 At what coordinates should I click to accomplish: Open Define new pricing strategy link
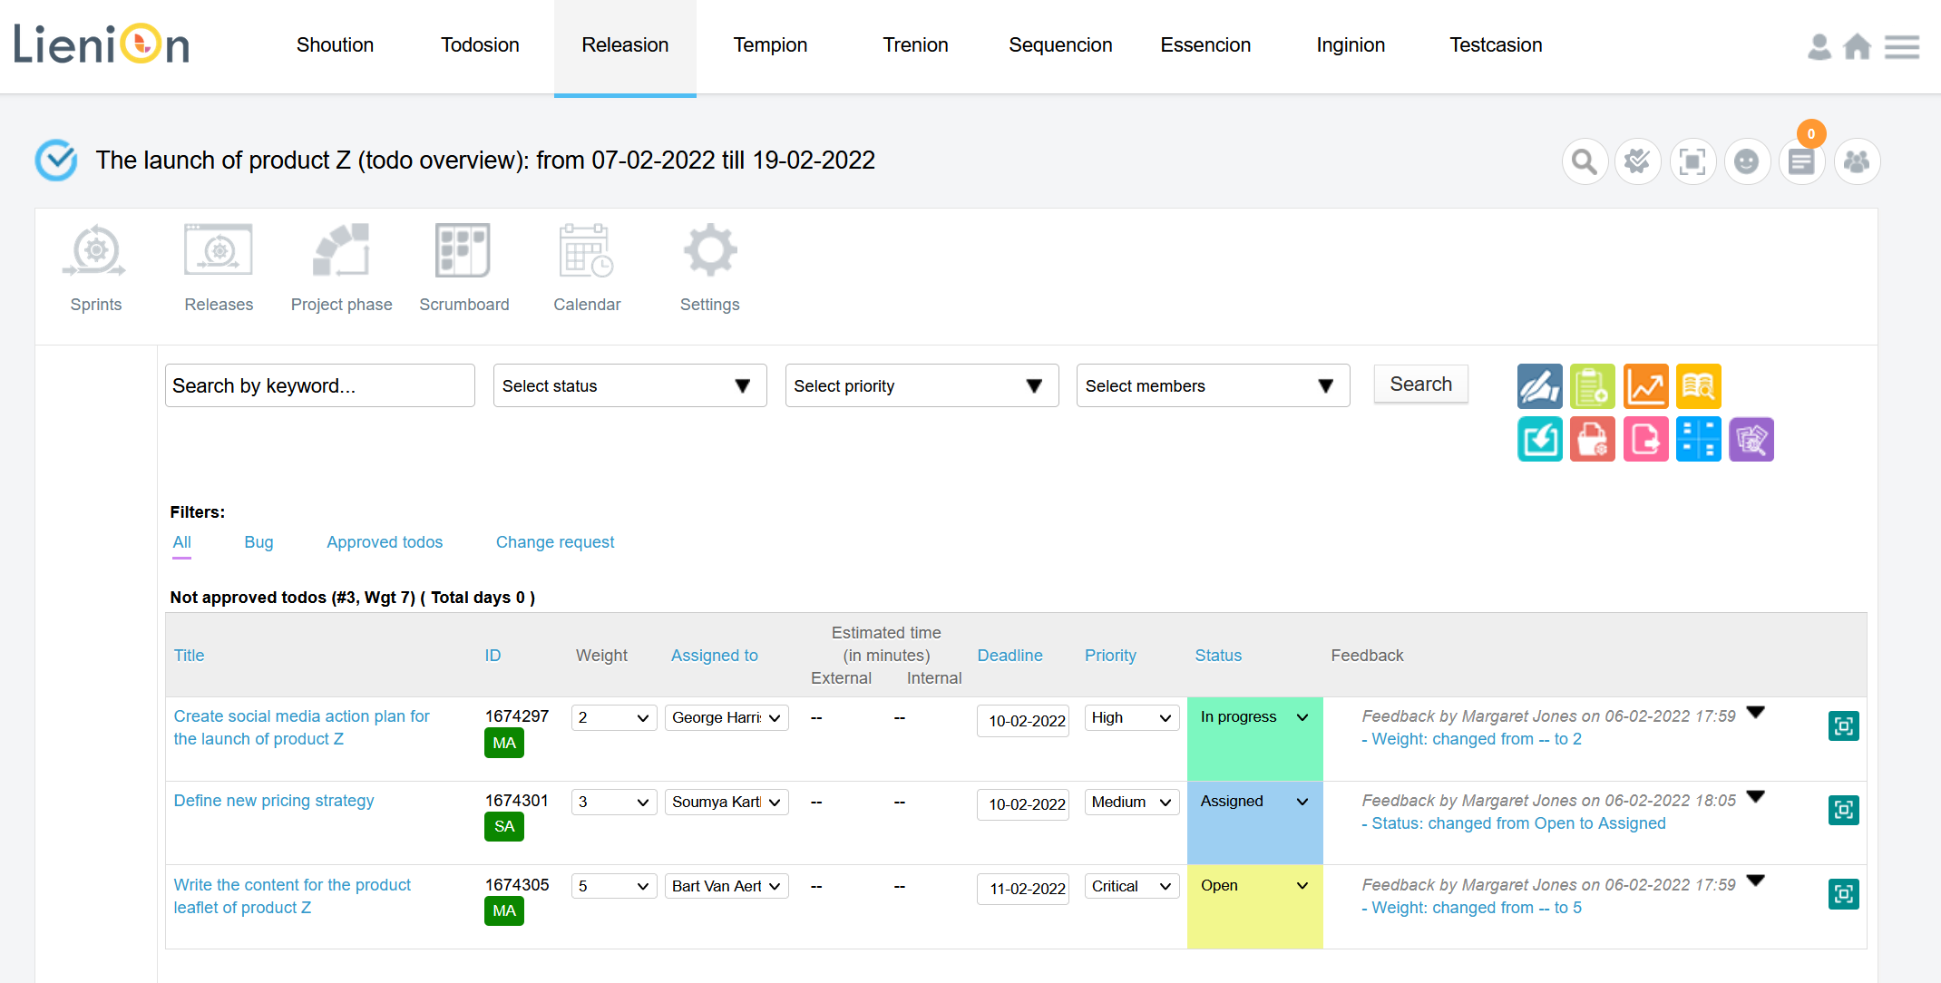(274, 801)
